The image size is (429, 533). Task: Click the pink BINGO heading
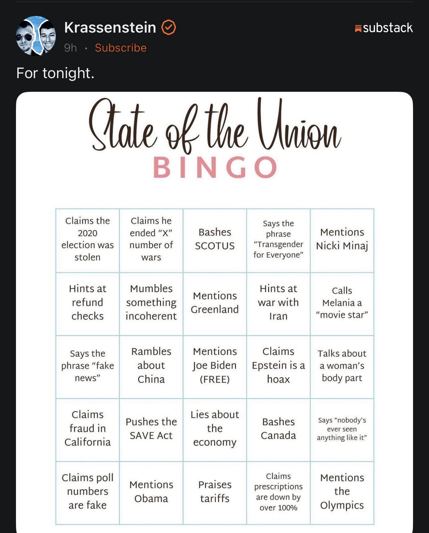tap(215, 167)
